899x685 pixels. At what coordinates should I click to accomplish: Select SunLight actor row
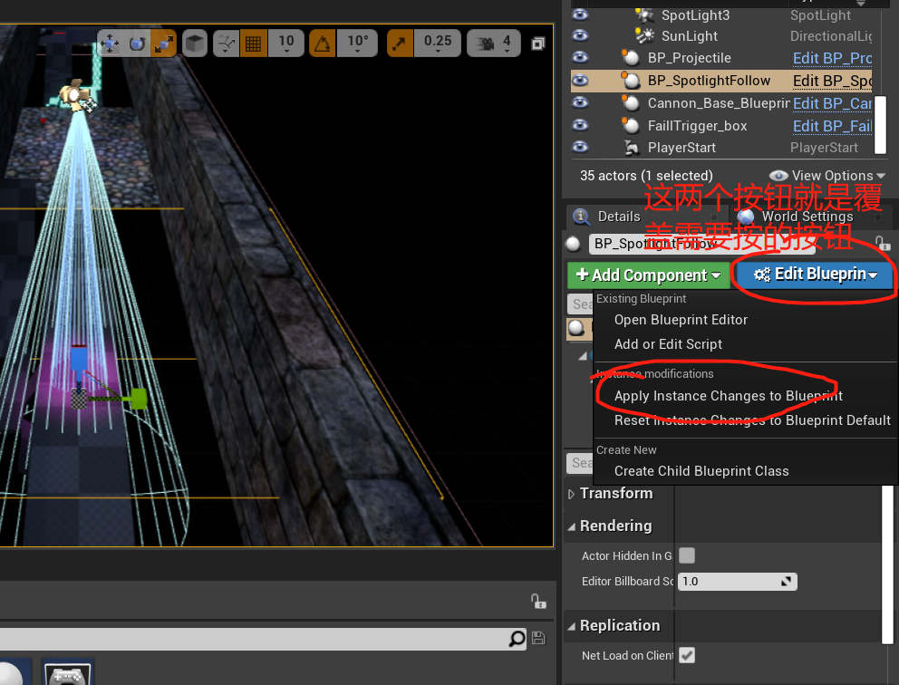click(721, 36)
